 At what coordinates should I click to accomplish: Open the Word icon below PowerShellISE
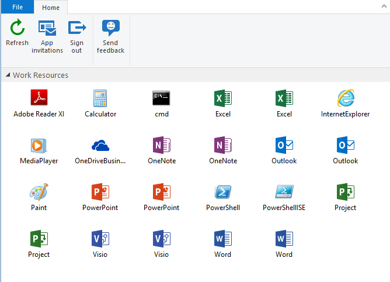pos(284,244)
